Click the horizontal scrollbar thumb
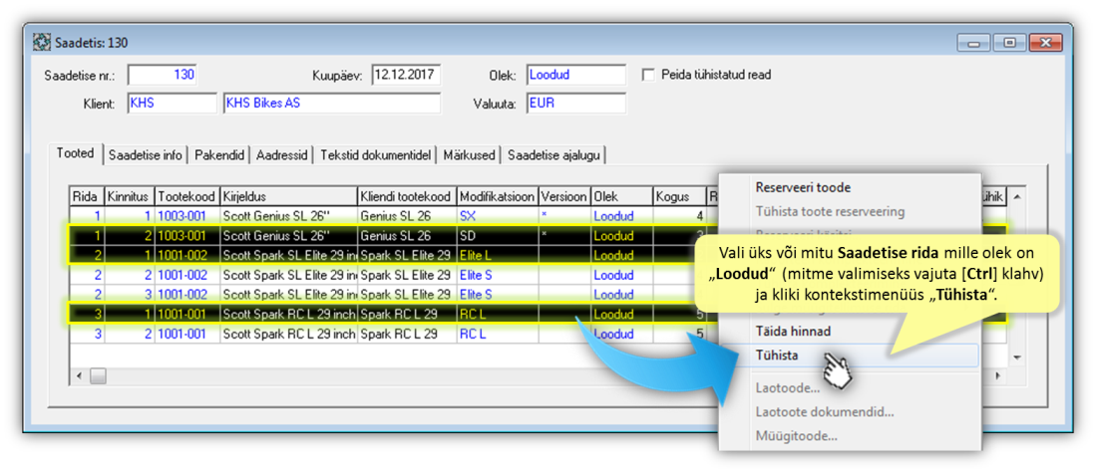The height and width of the screenshot is (473, 1096). 98,376
